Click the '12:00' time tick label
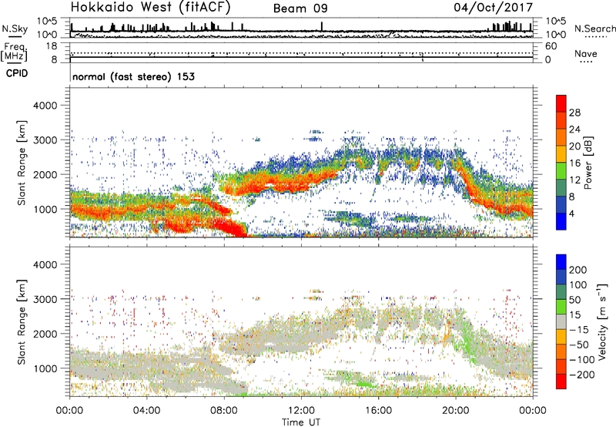The image size is (616, 427). [301, 411]
